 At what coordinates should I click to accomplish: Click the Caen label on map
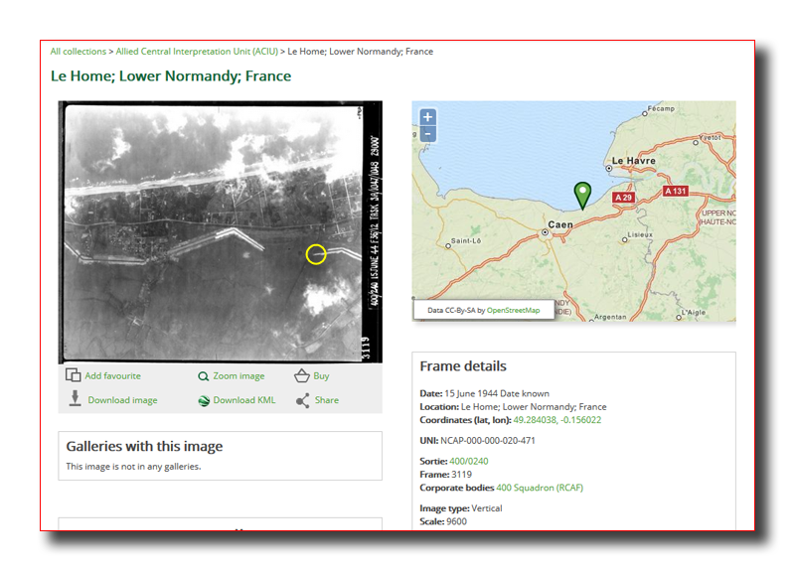(x=560, y=224)
